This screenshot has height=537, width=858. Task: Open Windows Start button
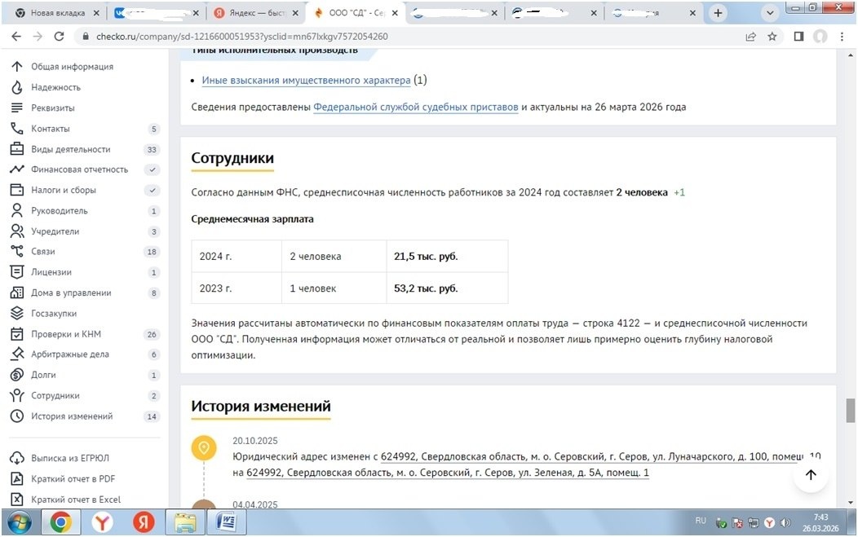[19, 522]
